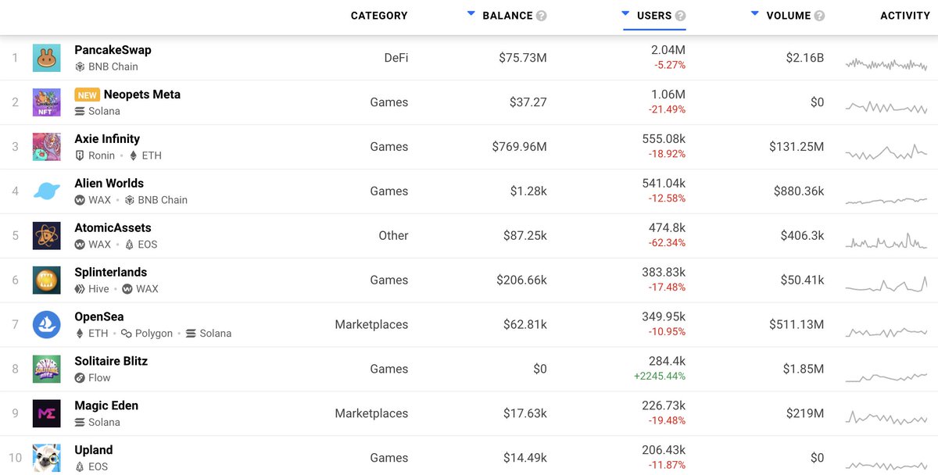The image size is (938, 475).
Task: Click the Polygon chain label under OpenSea
Action: pyautogui.click(x=154, y=334)
